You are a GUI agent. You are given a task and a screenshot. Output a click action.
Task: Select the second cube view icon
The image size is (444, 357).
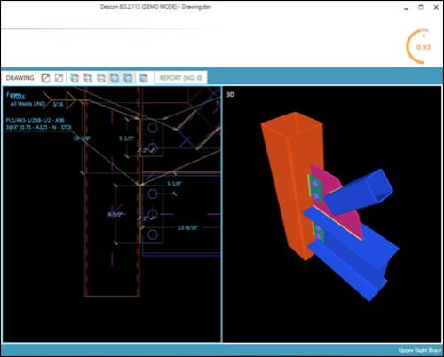88,78
